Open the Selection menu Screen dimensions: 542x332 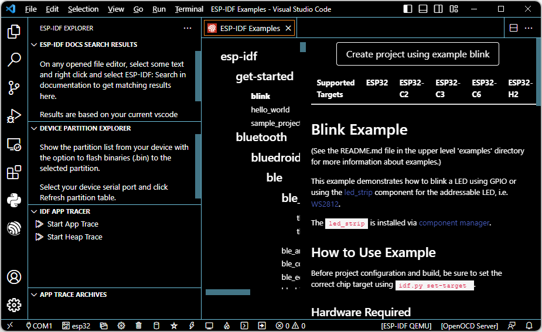pyautogui.click(x=83, y=9)
